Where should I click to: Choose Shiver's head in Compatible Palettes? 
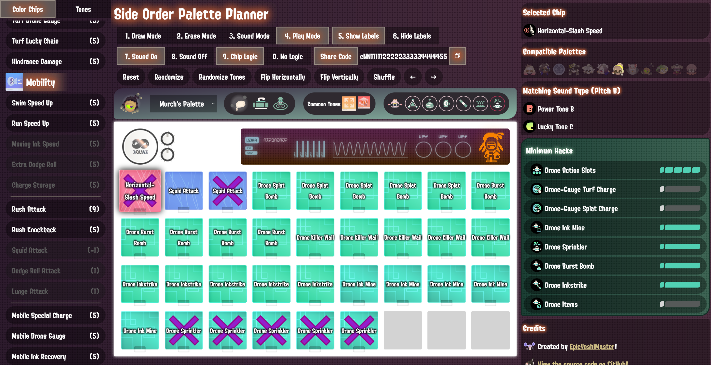click(603, 69)
